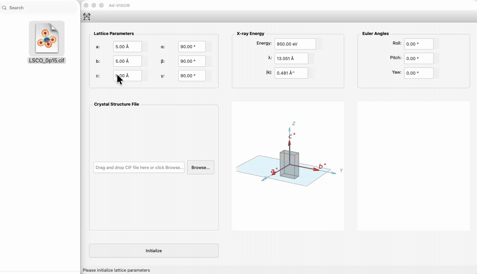Click the Energy: label

264,43
